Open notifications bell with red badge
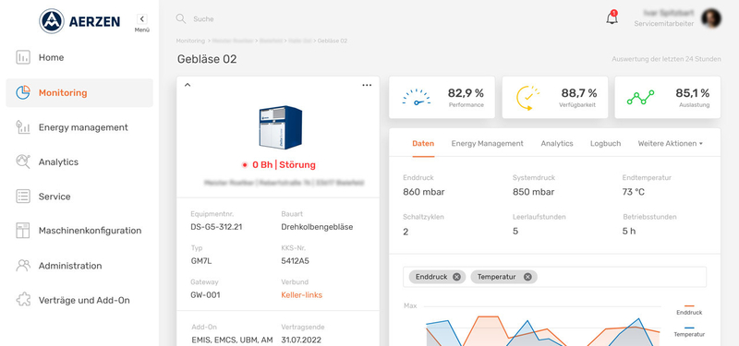 coord(612,18)
